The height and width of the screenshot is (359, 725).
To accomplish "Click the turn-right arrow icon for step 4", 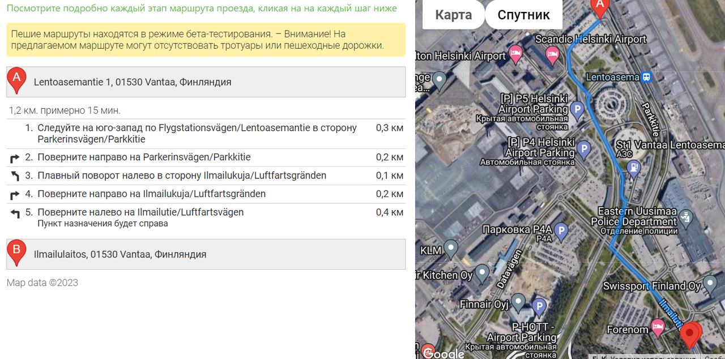I will point(15,195).
